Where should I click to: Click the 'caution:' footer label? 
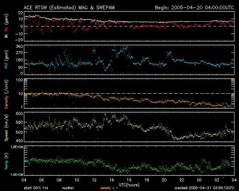[68, 188]
